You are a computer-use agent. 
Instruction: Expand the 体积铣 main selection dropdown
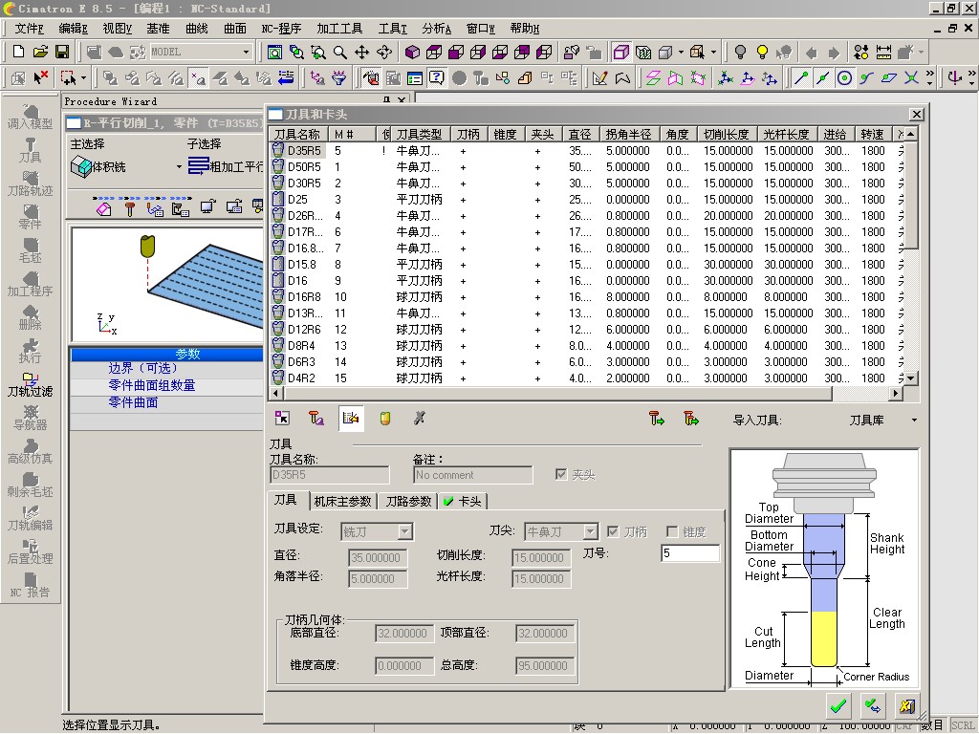point(179,166)
